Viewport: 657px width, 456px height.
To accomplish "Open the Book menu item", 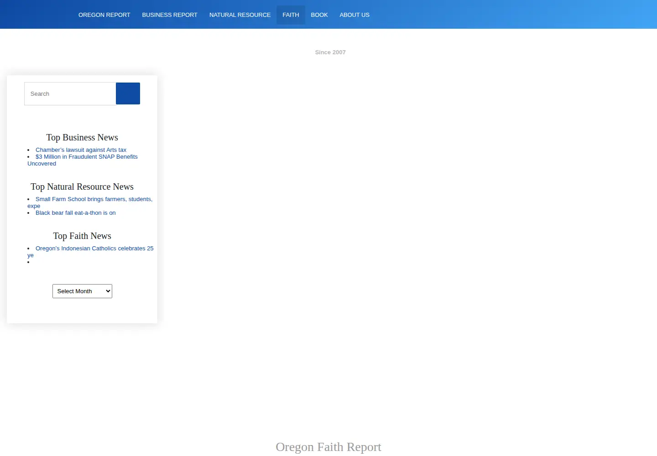I will pyautogui.click(x=319, y=15).
